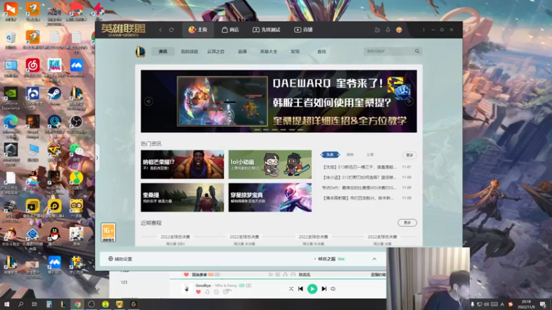Open the 穿星掠梦宝典 news card
Image resolution: width=552 pixels, height=310 pixels.
270,197
